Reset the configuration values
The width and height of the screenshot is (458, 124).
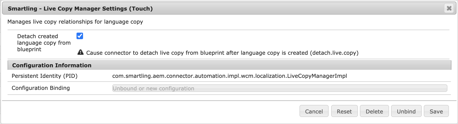coord(344,111)
